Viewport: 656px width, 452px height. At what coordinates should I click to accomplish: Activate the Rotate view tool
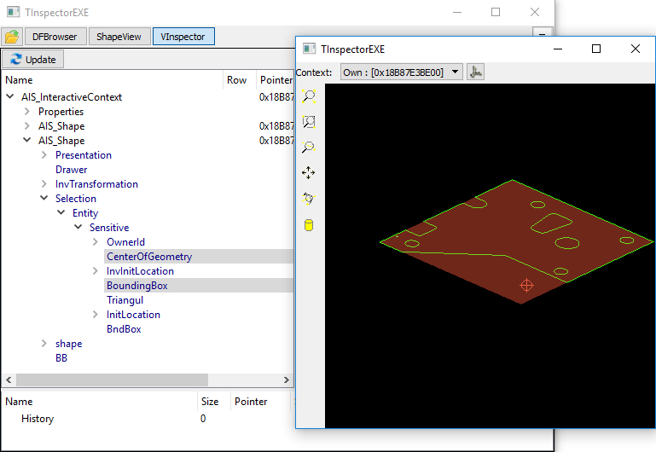[309, 199]
